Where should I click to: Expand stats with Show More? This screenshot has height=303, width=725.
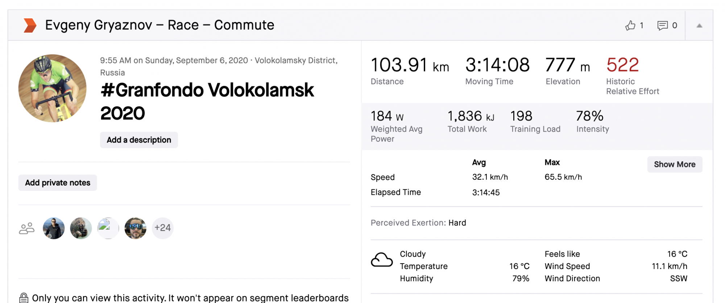(674, 165)
